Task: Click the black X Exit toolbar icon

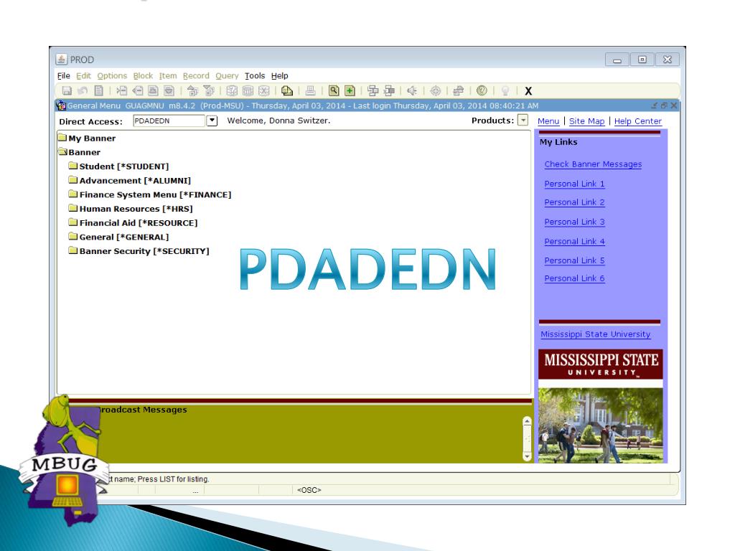Action: pyautogui.click(x=528, y=91)
